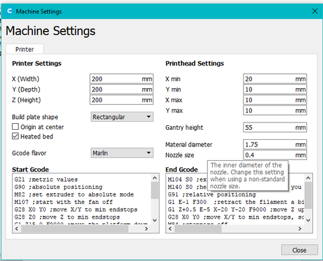The width and height of the screenshot is (323, 261).
Task: Close the dialog with the Close button
Action: tap(299, 250)
